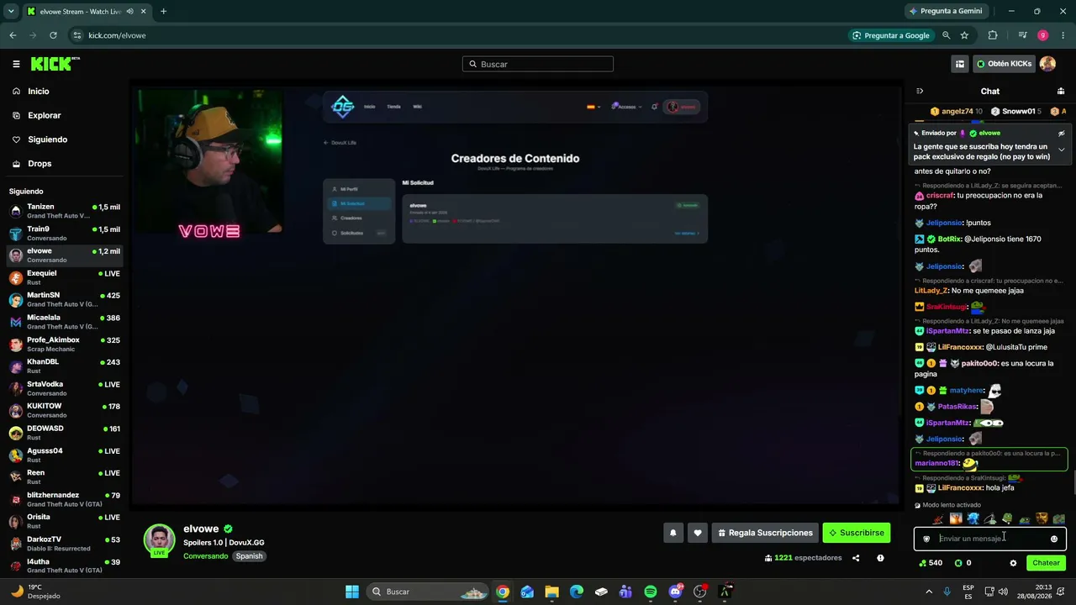
Task: Mute the elvowe Stream tab audio
Action: click(x=129, y=11)
